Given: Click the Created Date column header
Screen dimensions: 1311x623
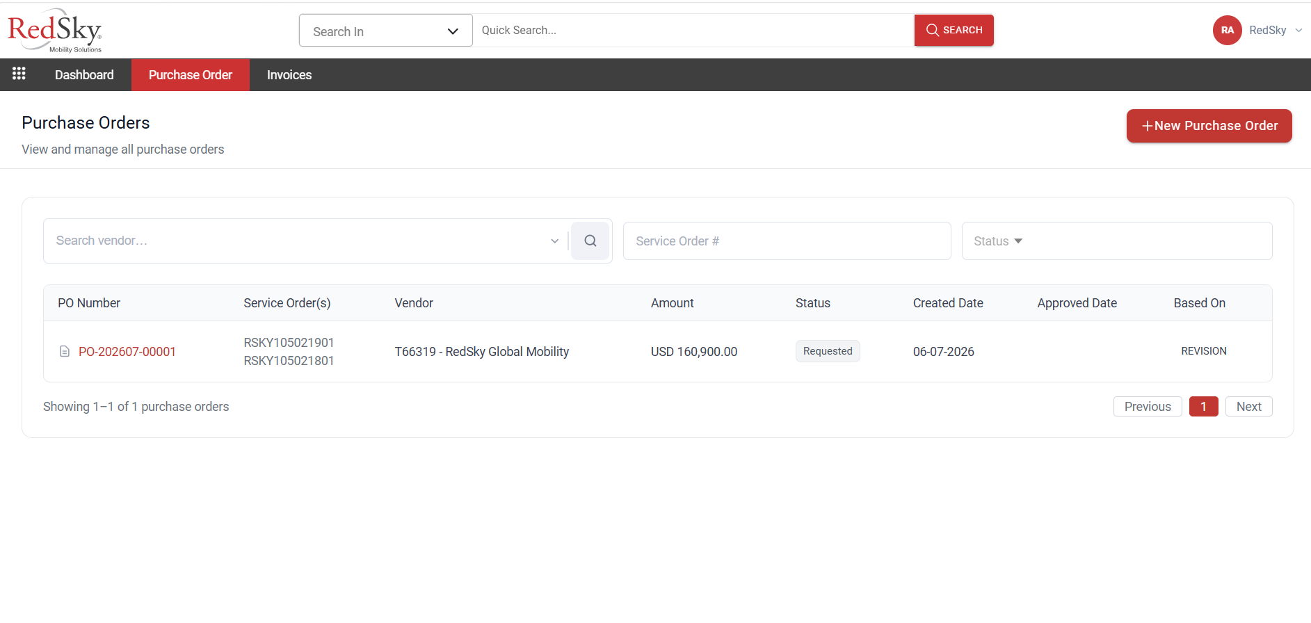Looking at the screenshot, I should [948, 303].
